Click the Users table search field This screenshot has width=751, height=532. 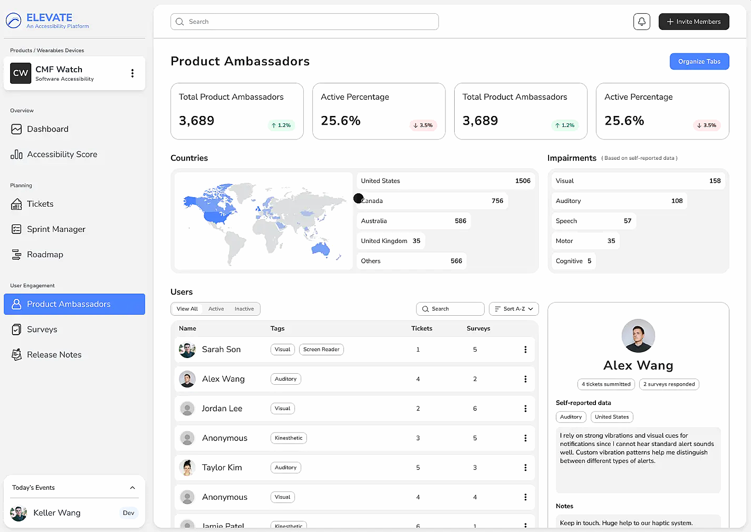tap(451, 309)
